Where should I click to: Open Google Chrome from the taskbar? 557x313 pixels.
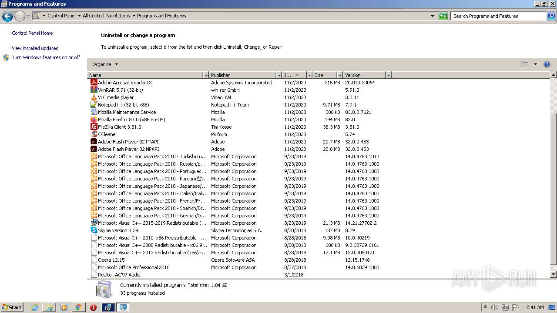[78, 307]
